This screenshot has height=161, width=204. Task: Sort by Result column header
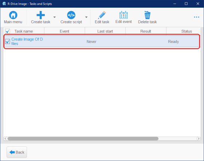pos(146,31)
